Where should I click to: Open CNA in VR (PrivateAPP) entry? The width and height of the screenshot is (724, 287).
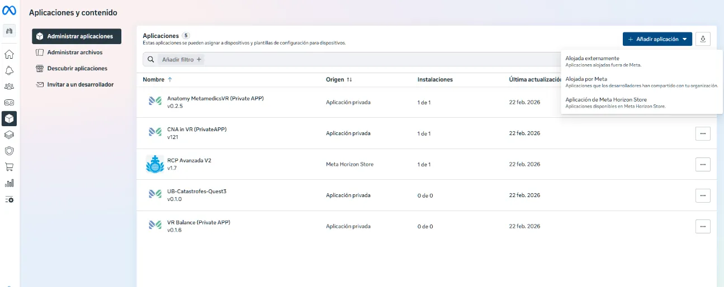(197, 130)
